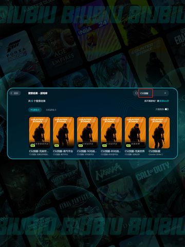This screenshot has height=247, width=185.
Task: Open the CS2国际服 Counter-Strike 2 cover
Action: pos(159,132)
